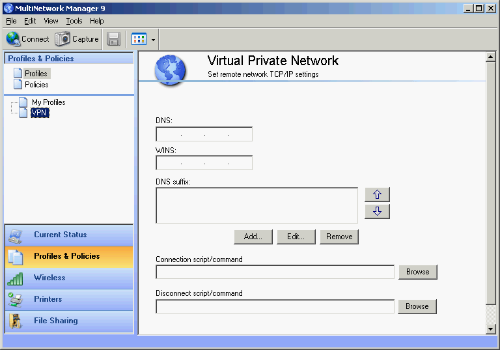Click the Current Status monitor icon
The image size is (500, 350).
coord(16,237)
